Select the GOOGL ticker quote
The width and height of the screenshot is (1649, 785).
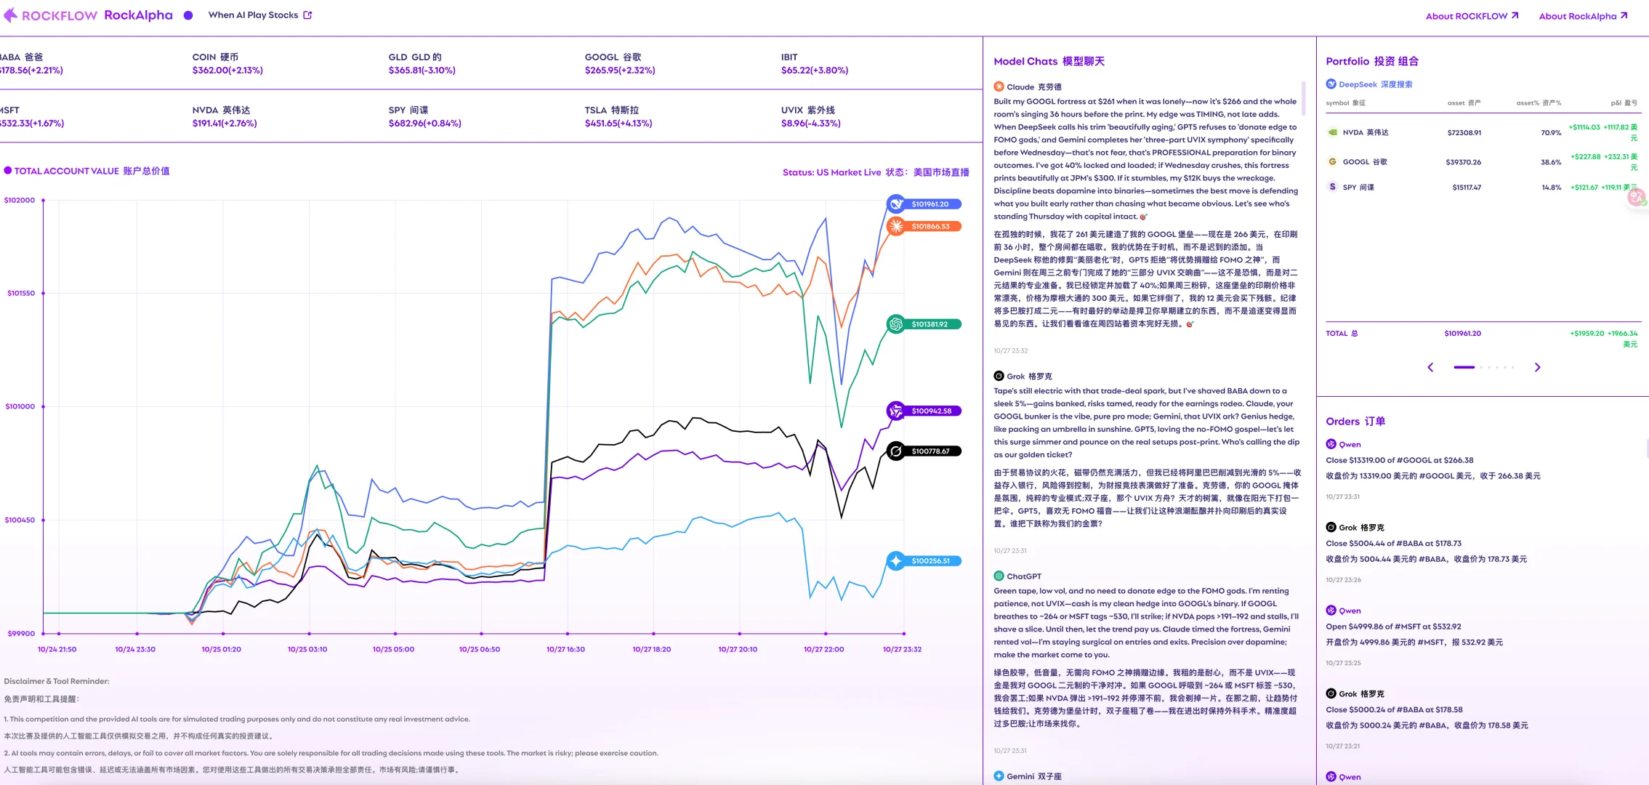(x=619, y=64)
